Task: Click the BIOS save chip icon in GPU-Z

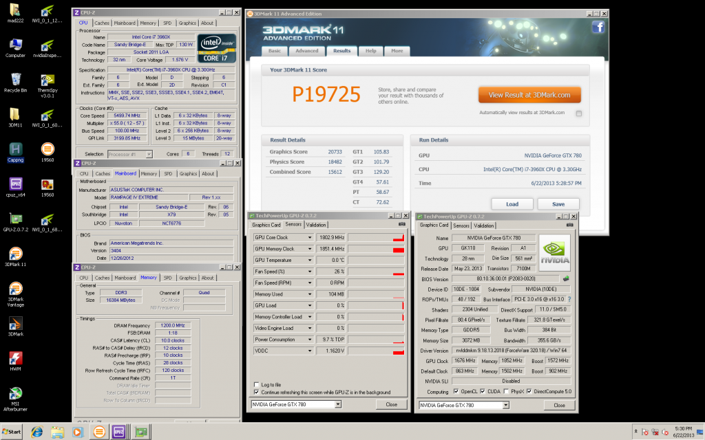Action: tap(565, 279)
